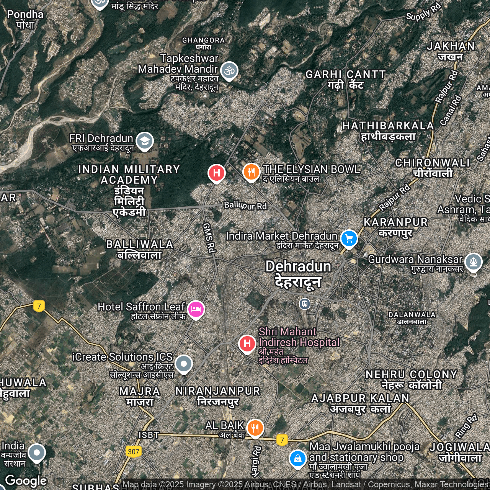
Task: Open the Shri Mahant Indiresh Hospital marker
Action: [247, 343]
